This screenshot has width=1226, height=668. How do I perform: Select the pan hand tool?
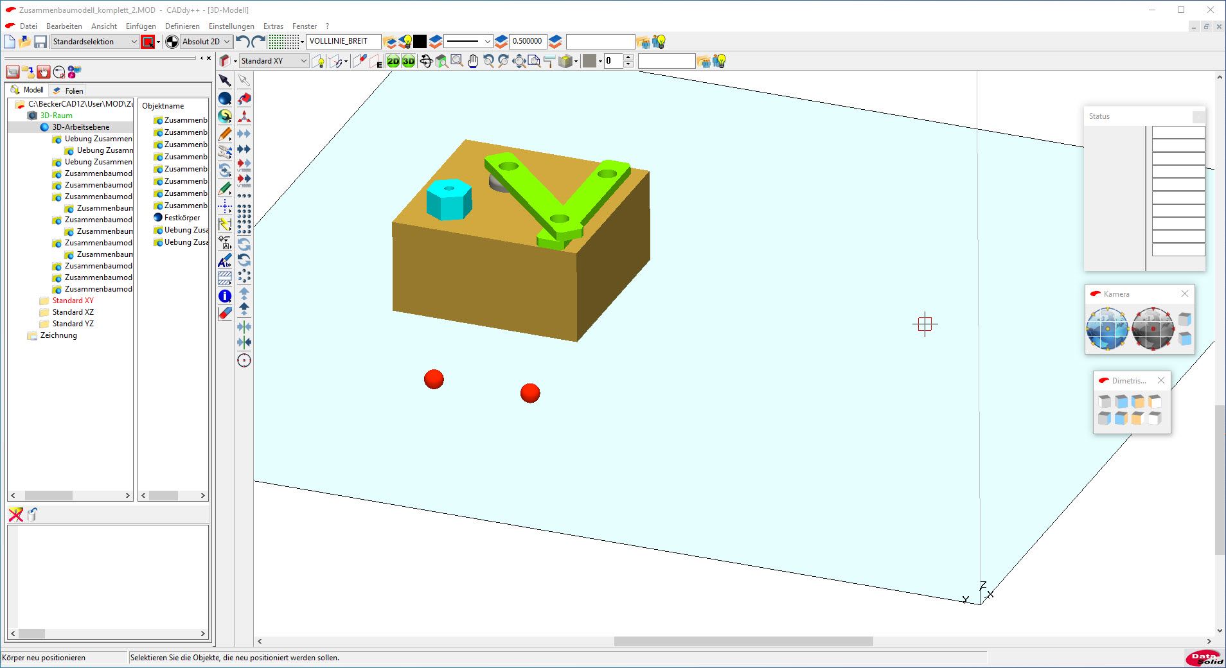pyautogui.click(x=473, y=61)
